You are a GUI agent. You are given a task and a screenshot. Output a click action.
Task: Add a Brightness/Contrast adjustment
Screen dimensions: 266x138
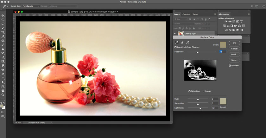pos(226,22)
